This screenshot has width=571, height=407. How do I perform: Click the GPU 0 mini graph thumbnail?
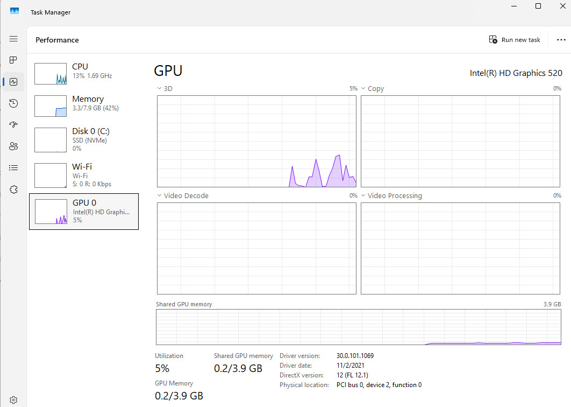click(x=51, y=212)
